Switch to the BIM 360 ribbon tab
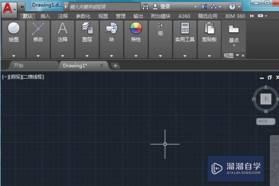 click(235, 16)
